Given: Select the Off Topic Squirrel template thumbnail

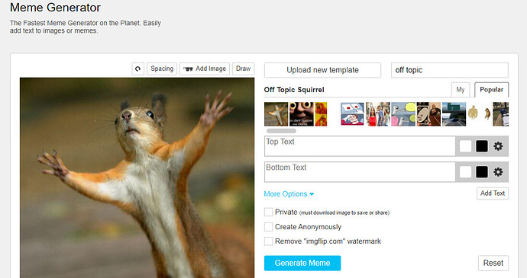Looking at the screenshot, I should tap(276, 114).
